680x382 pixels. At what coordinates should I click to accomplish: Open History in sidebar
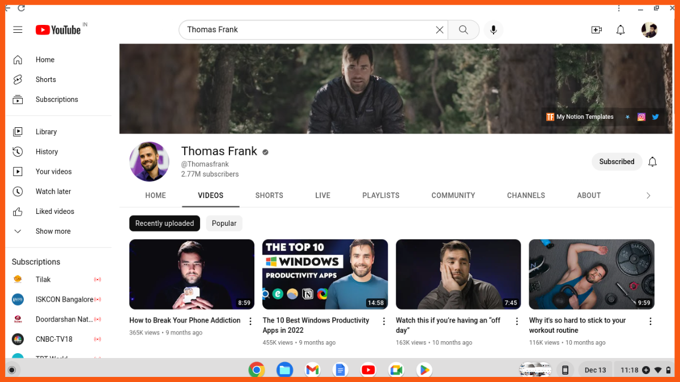58,152
